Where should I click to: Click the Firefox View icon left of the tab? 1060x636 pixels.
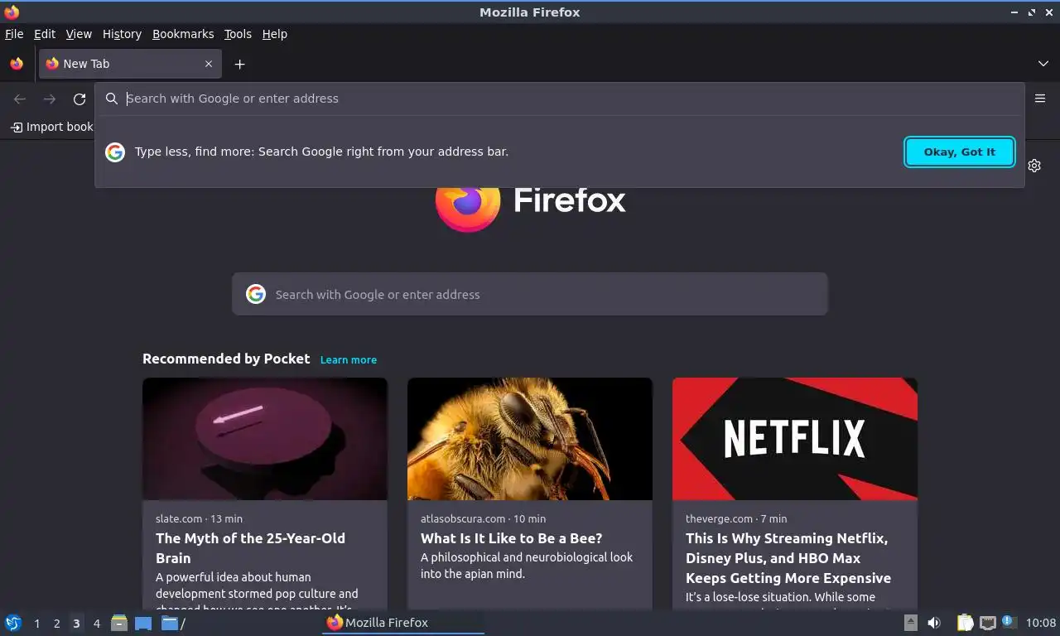tap(17, 64)
